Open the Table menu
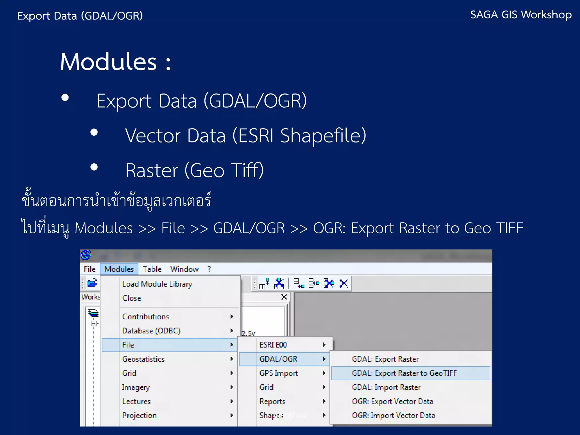The image size is (580, 435). click(152, 269)
